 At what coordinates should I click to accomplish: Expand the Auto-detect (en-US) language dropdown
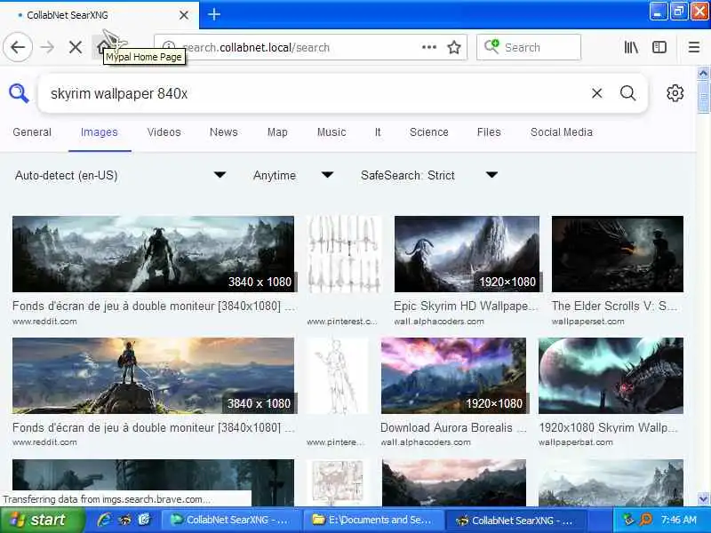tap(120, 175)
